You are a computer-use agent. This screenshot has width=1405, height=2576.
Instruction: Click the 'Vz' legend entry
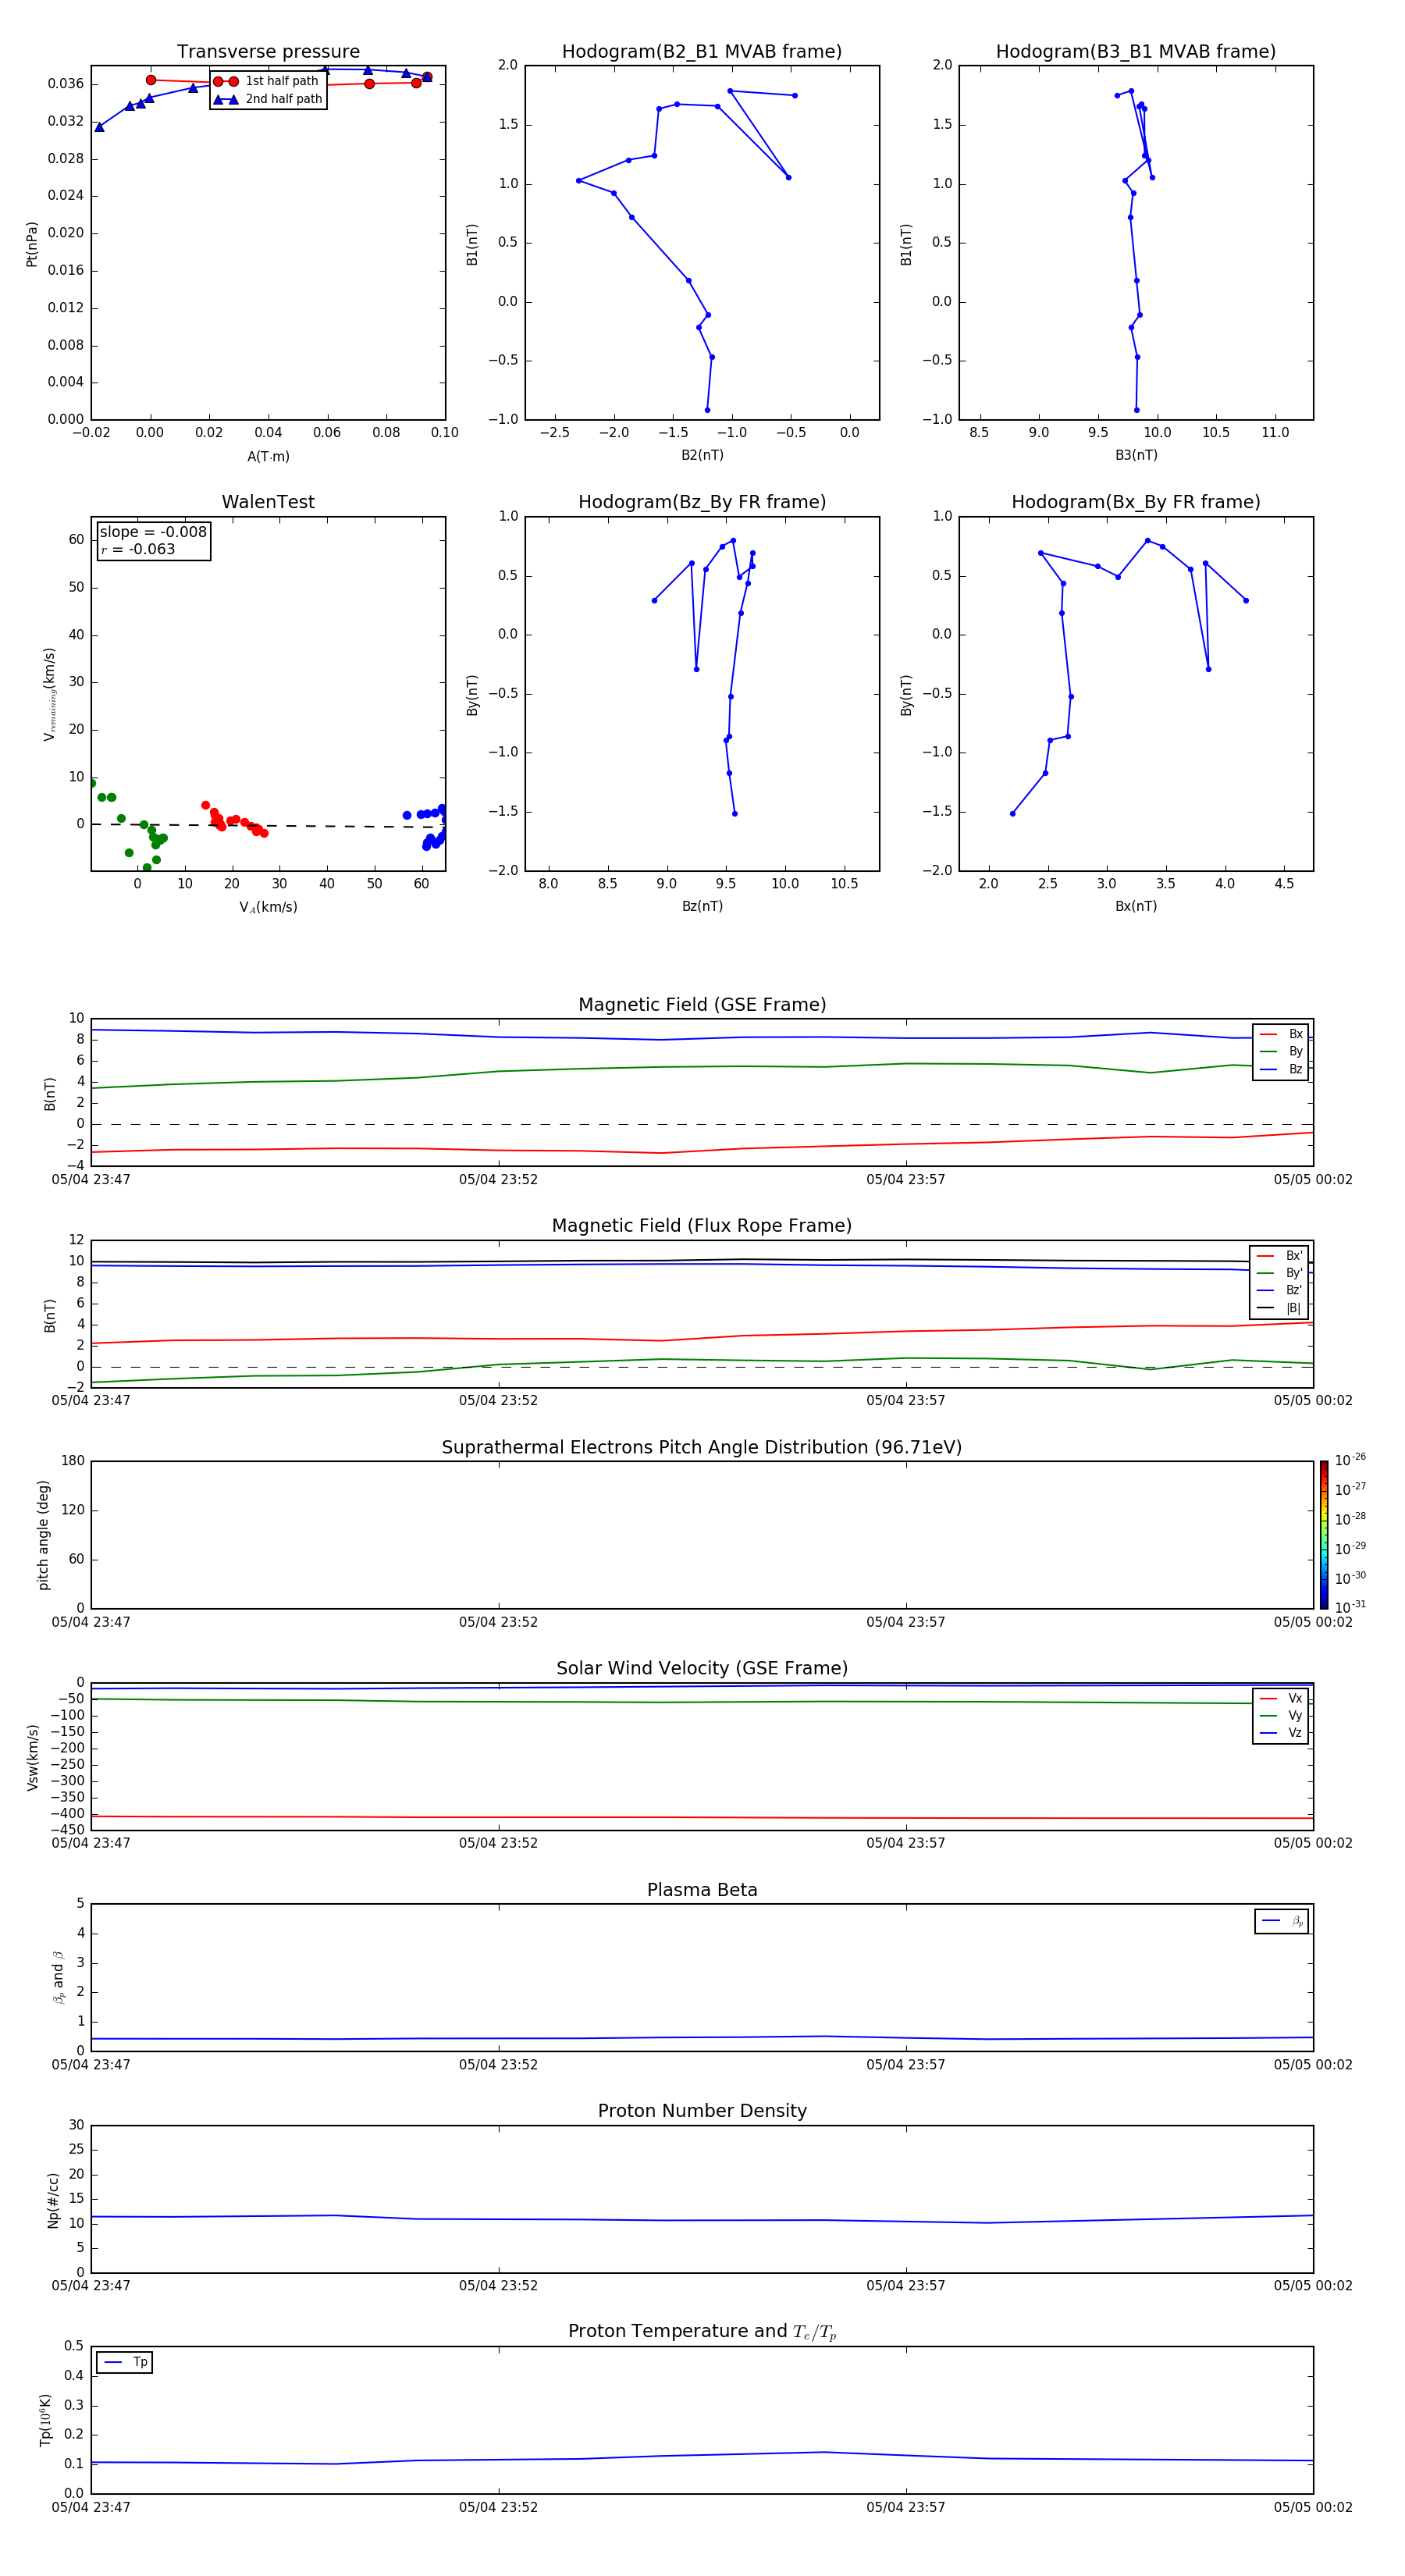pos(1281,1733)
